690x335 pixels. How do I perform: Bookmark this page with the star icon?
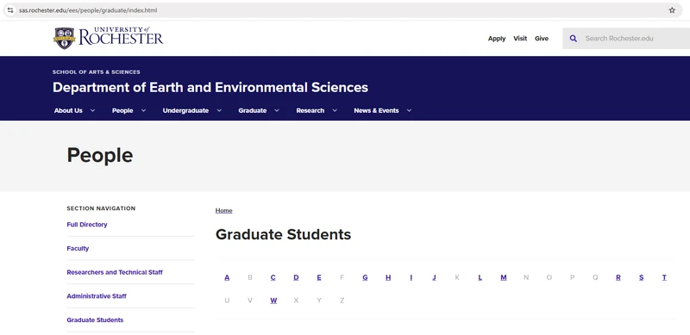tap(672, 10)
